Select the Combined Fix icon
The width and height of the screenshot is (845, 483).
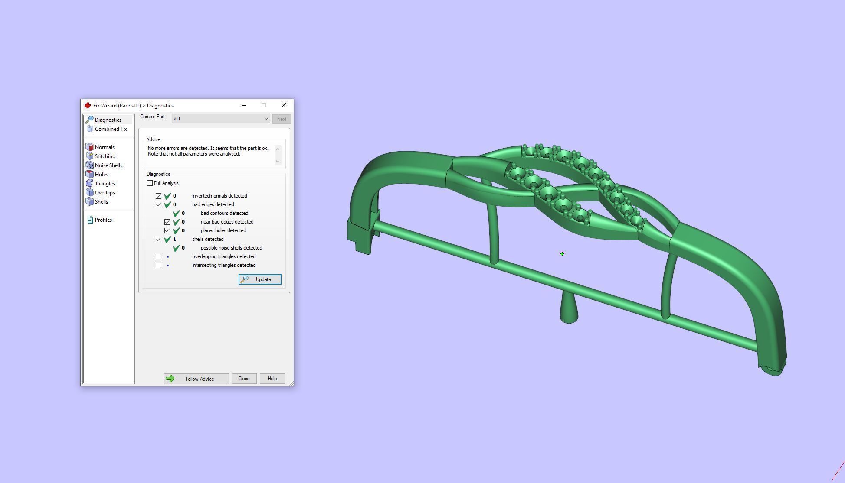[x=90, y=129]
